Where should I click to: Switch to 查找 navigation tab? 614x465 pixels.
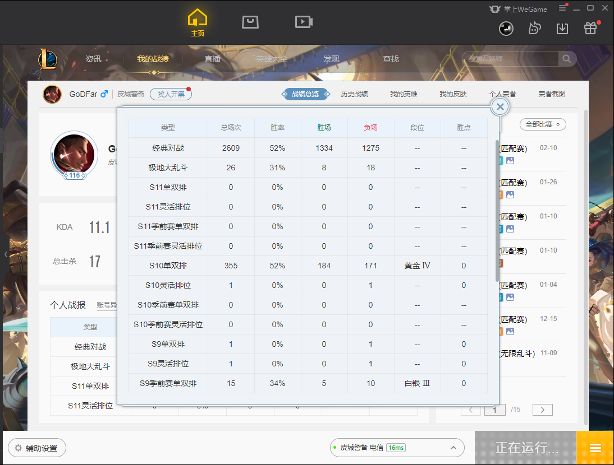391,59
